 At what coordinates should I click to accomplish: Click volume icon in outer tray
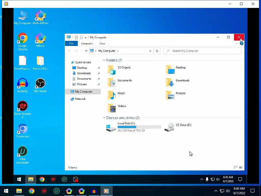(x=228, y=191)
